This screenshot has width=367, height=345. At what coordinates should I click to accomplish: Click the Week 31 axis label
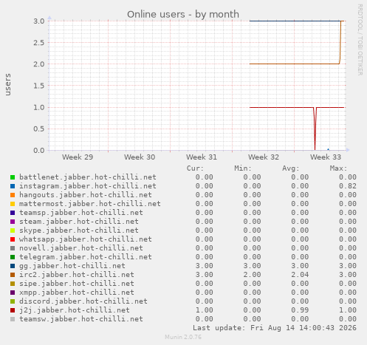pyautogui.click(x=202, y=157)
